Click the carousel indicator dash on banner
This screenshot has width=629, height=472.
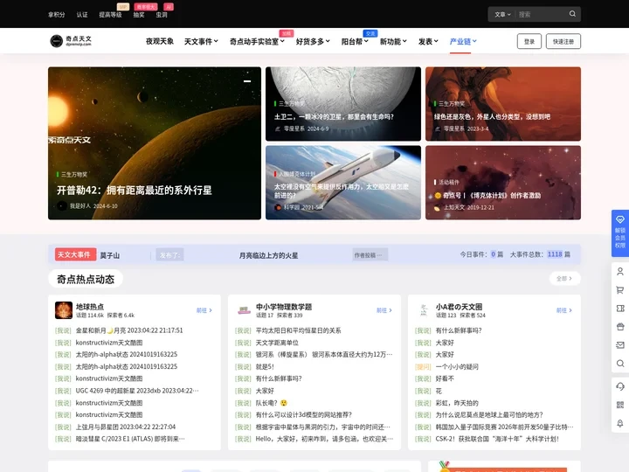[x=247, y=81]
